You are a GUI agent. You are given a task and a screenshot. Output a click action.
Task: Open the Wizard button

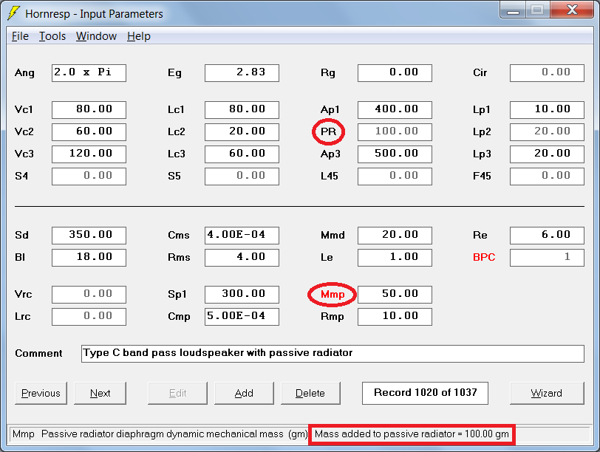point(547,393)
